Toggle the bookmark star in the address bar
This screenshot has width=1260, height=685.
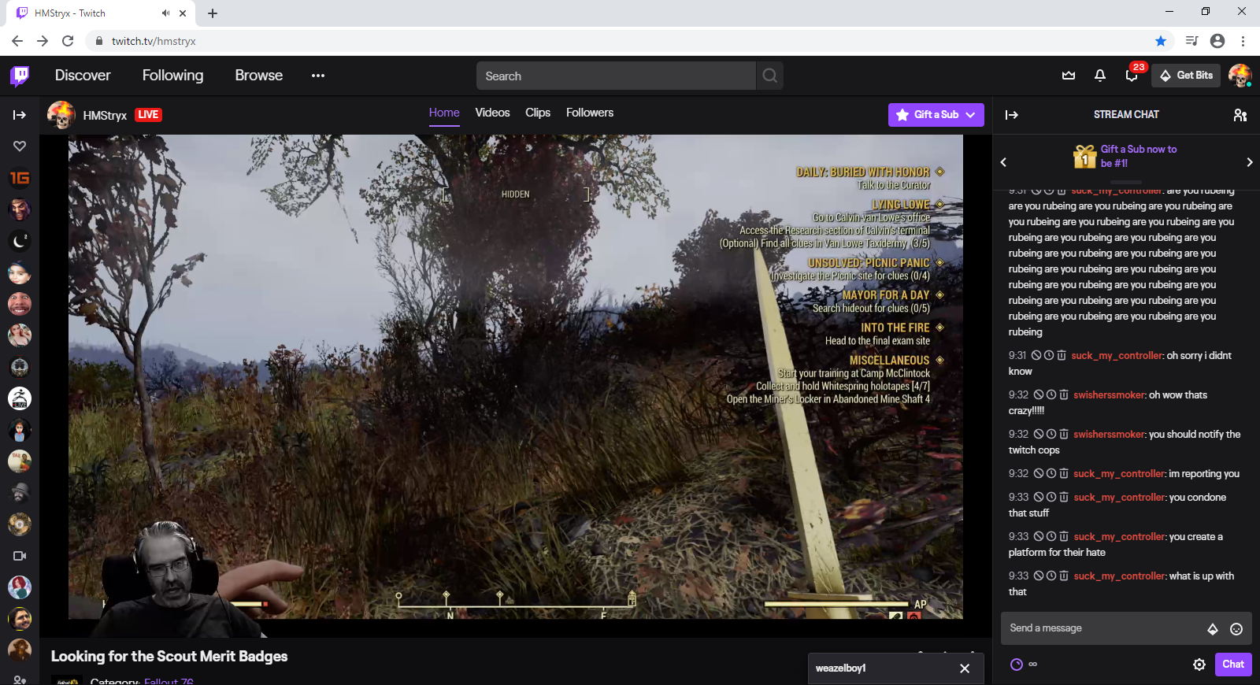coord(1161,41)
